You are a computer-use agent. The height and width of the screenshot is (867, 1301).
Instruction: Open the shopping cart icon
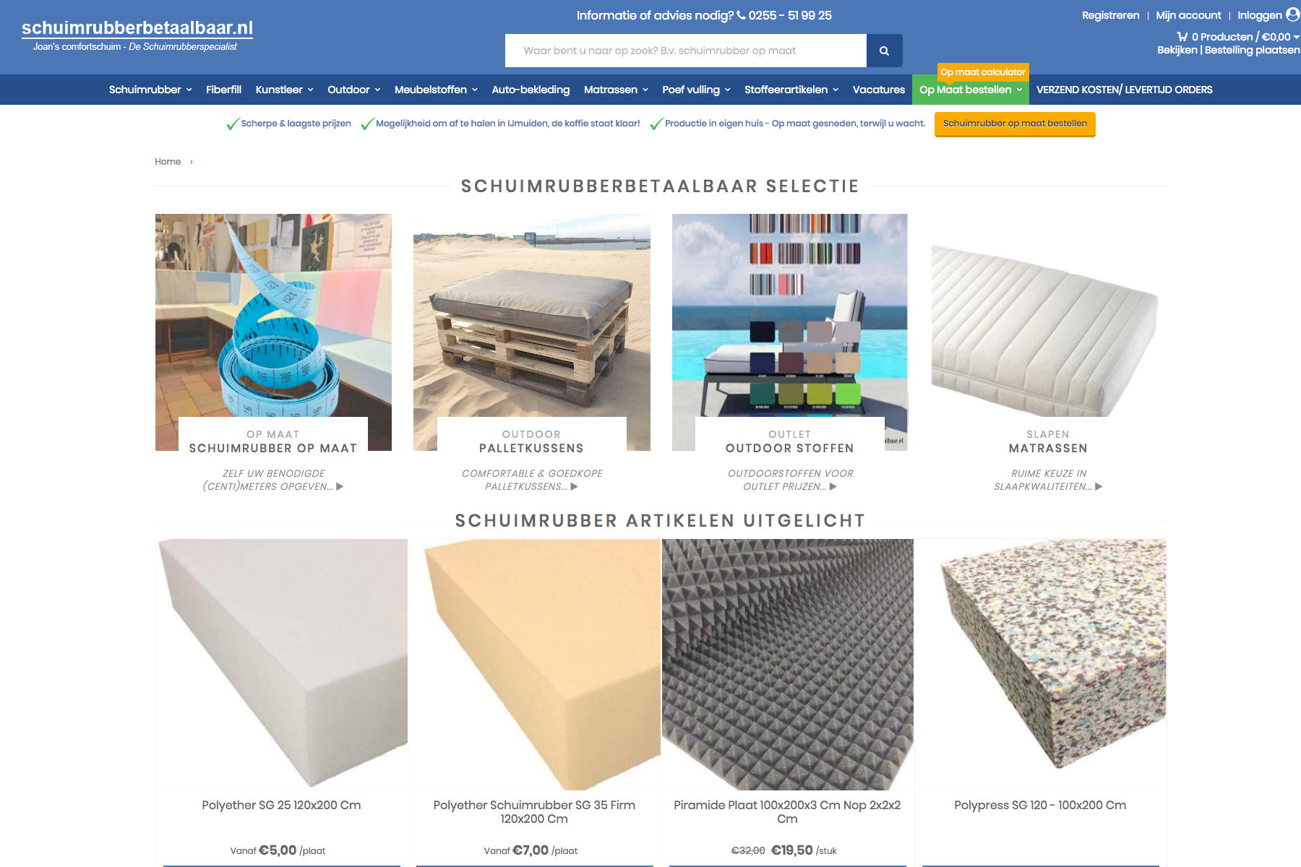click(x=1182, y=36)
